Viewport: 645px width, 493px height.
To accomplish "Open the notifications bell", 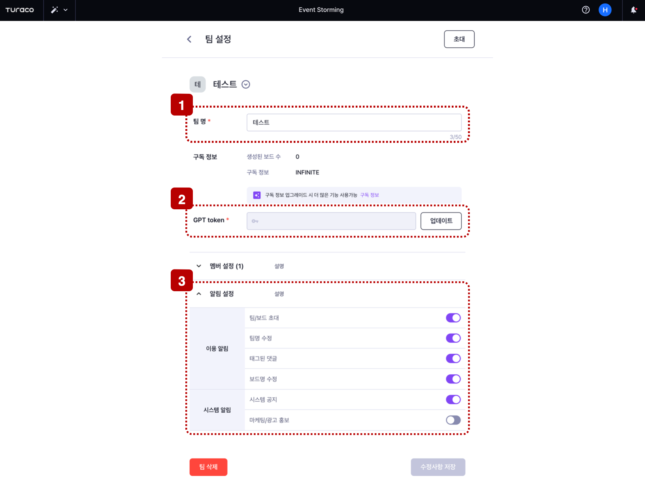I will [x=634, y=10].
